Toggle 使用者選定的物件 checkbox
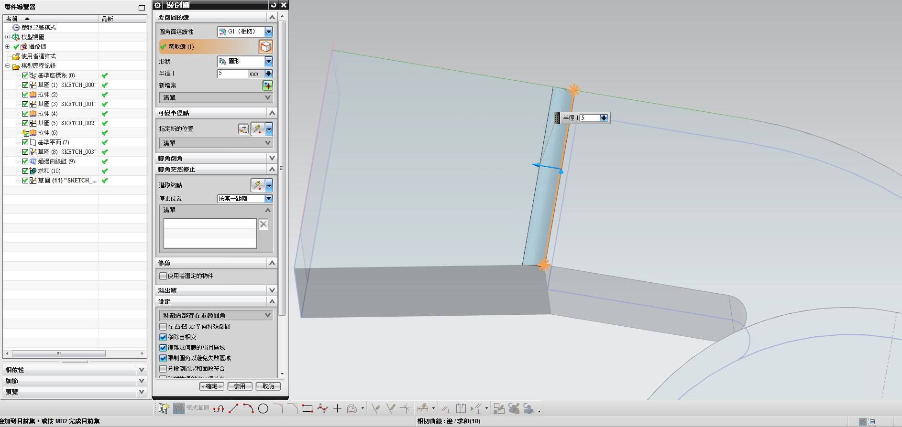The image size is (902, 427). pos(163,276)
